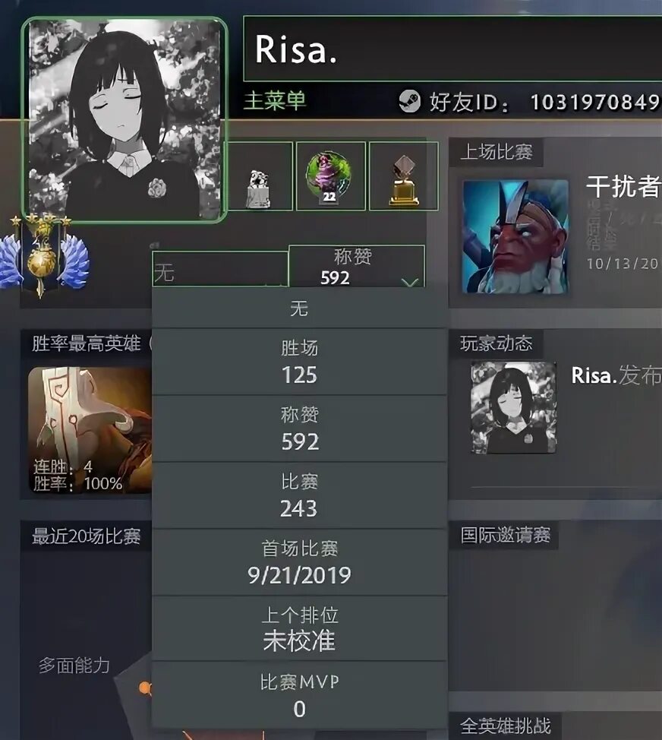Select 称赞 592 option in the list
662x740 pixels.
coord(299,429)
